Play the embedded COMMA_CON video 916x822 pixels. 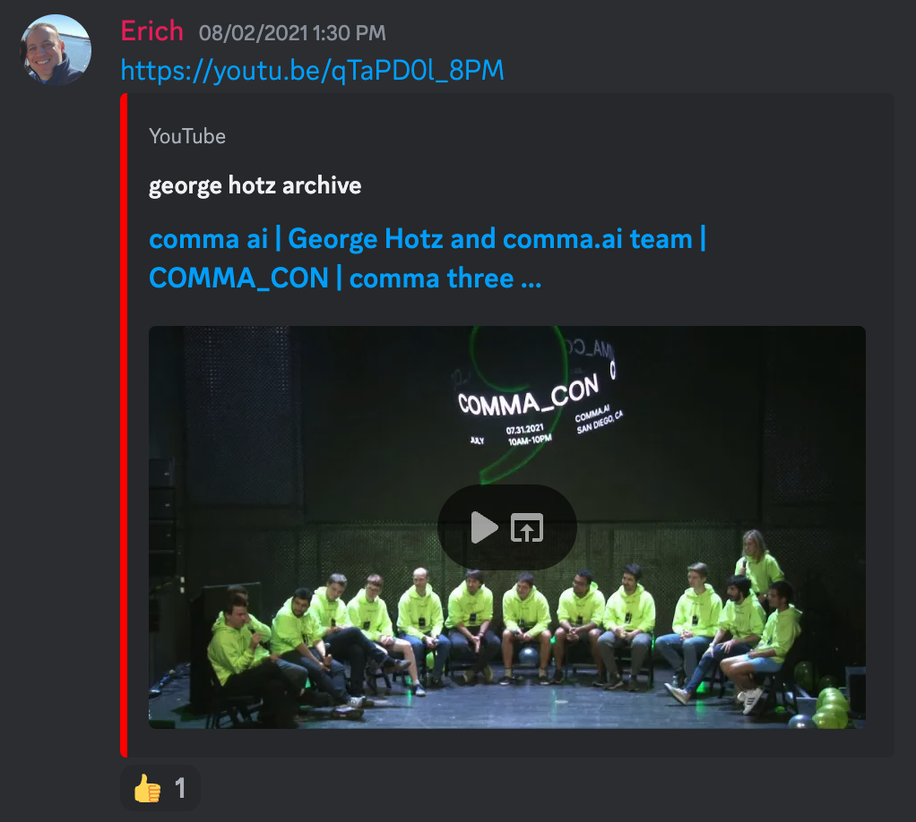click(484, 527)
